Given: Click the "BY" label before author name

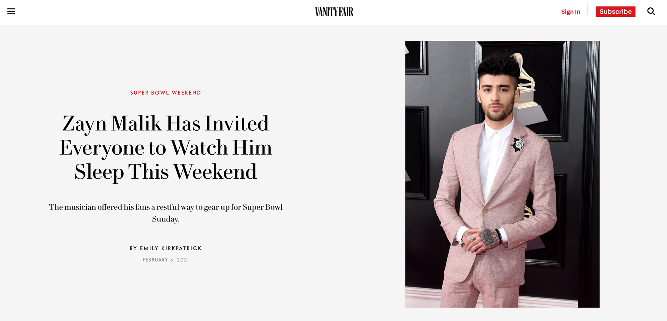Looking at the screenshot, I should tap(133, 248).
